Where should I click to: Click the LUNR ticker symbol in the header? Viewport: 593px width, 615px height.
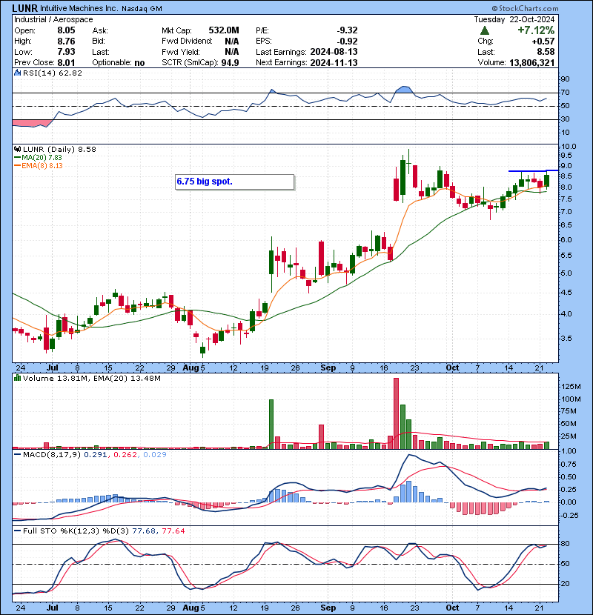tap(24, 8)
